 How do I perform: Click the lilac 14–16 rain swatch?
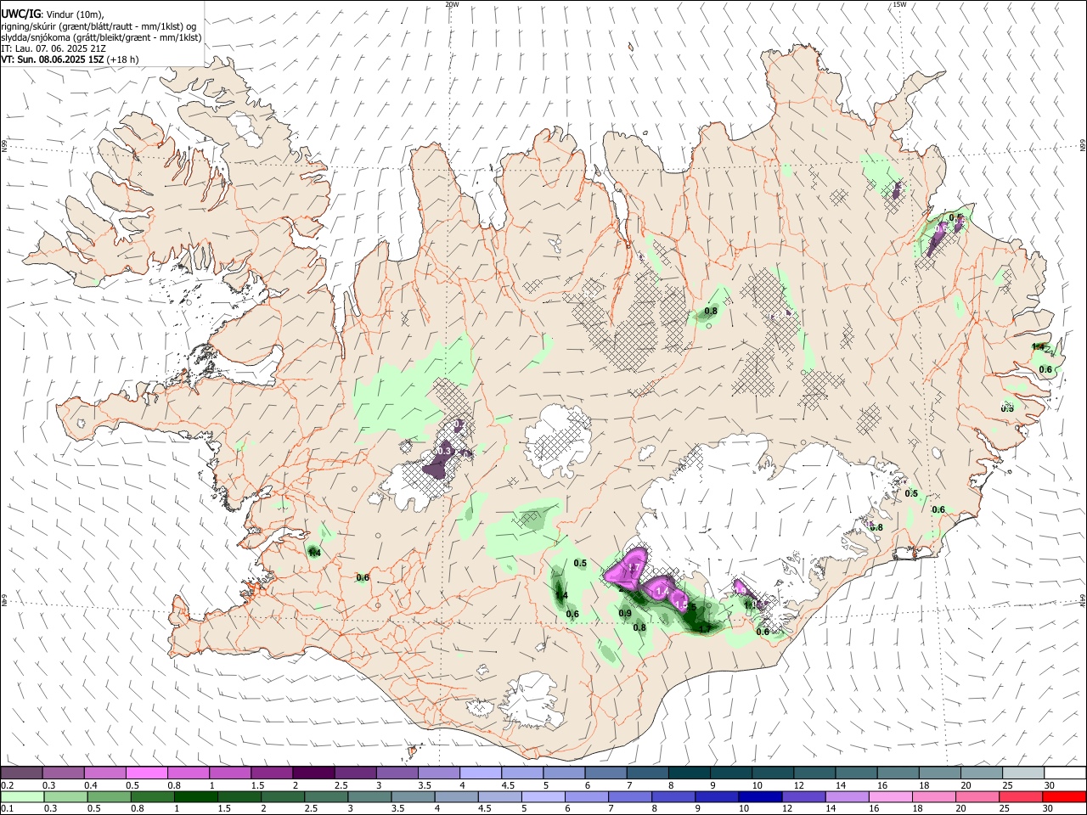pos(848,796)
